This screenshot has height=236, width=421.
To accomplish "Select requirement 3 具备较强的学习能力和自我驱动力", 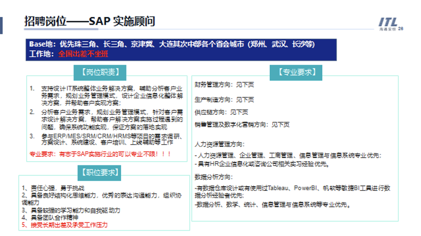I will (x=71, y=210).
